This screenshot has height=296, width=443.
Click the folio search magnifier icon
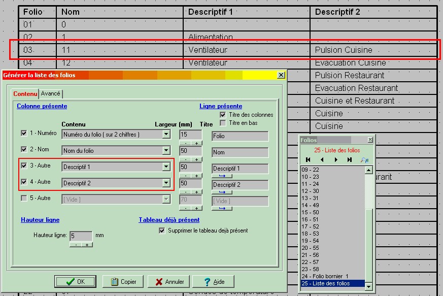pyautogui.click(x=364, y=160)
